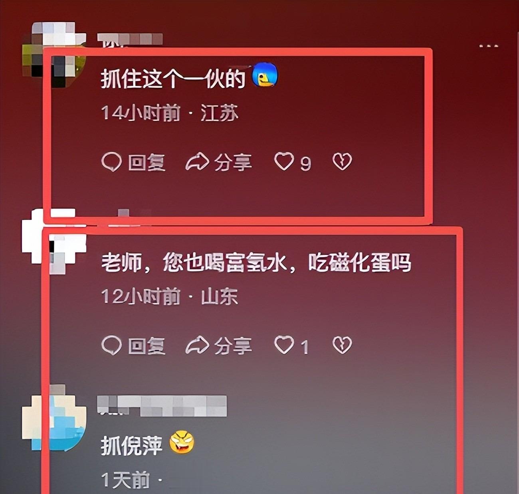
Task: Click the 分享 label under first comment
Action: pos(233,162)
